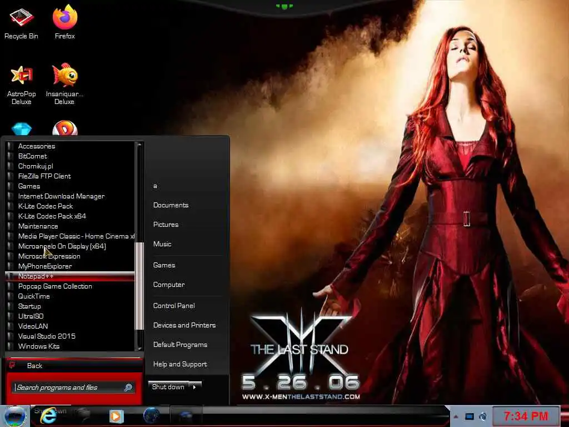Click the Start orb button
This screenshot has height=427, width=569.
coord(14,416)
